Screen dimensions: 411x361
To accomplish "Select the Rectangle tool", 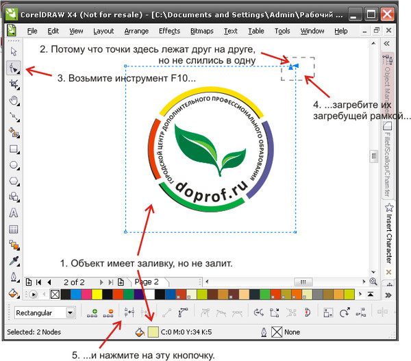I will click(x=14, y=149).
